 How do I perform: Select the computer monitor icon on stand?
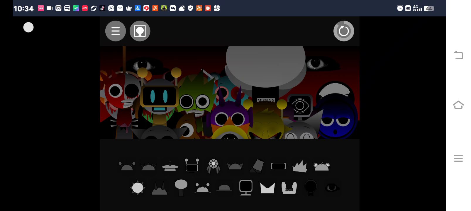(x=246, y=188)
